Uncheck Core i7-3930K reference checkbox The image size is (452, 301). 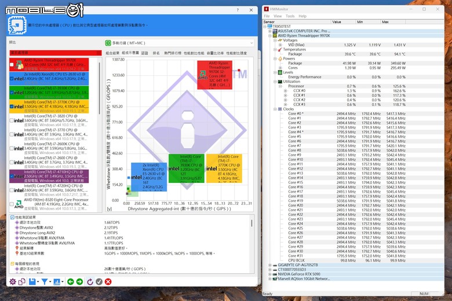[x=12, y=93]
